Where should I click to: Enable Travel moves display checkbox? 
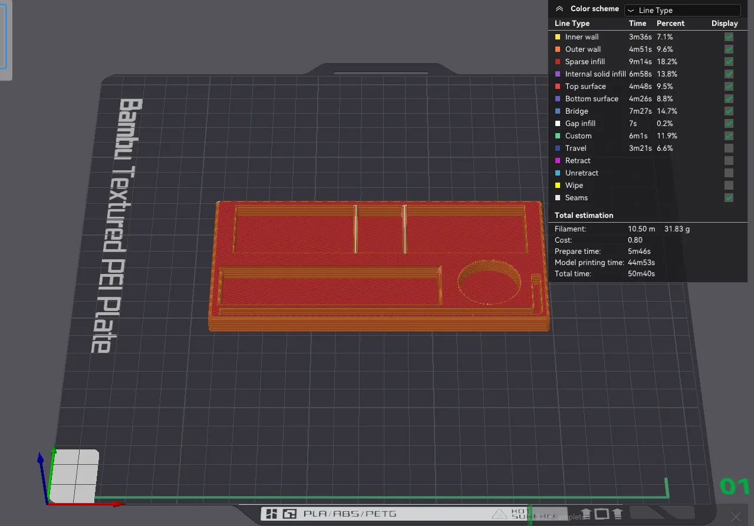click(729, 148)
